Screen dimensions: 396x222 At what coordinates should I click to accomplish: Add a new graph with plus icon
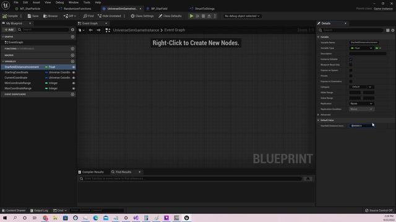[72, 37]
